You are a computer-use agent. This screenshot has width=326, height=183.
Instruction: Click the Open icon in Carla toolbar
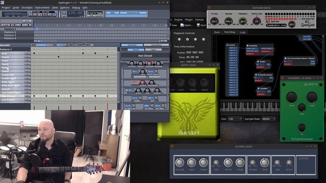coord(186,25)
